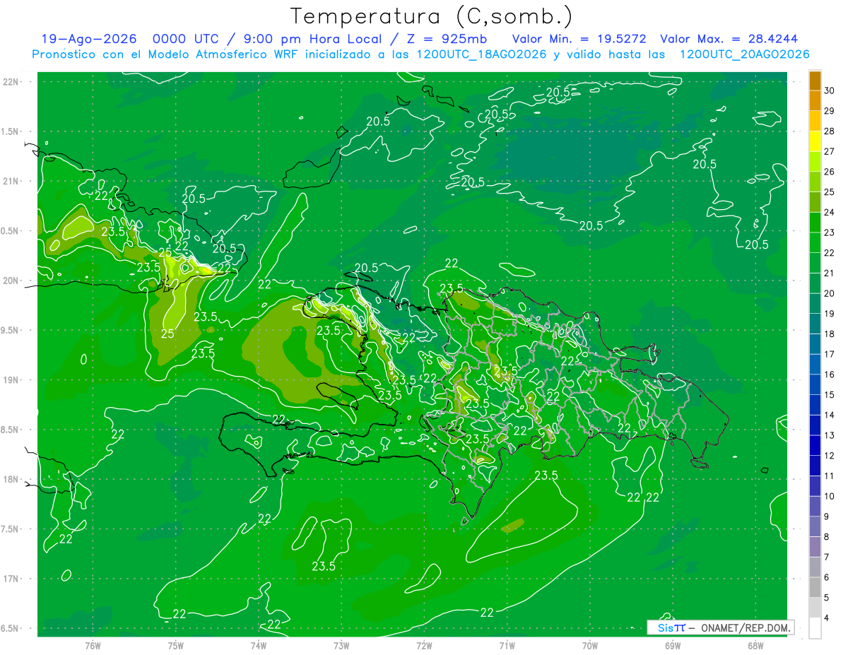Click the '17' colorbar scale label
The image size is (848, 655).
(830, 354)
